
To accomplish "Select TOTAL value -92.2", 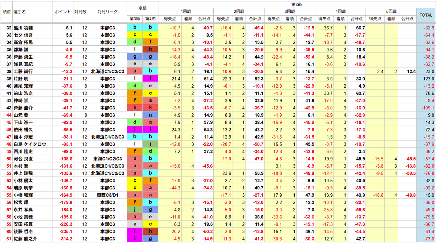I will tap(429, 188).
